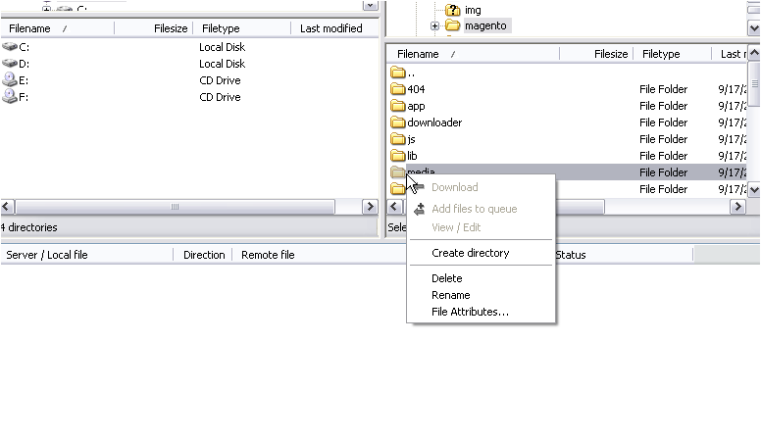761x441 pixels.
Task: Open the parent directory '..' entry
Action: 398,73
